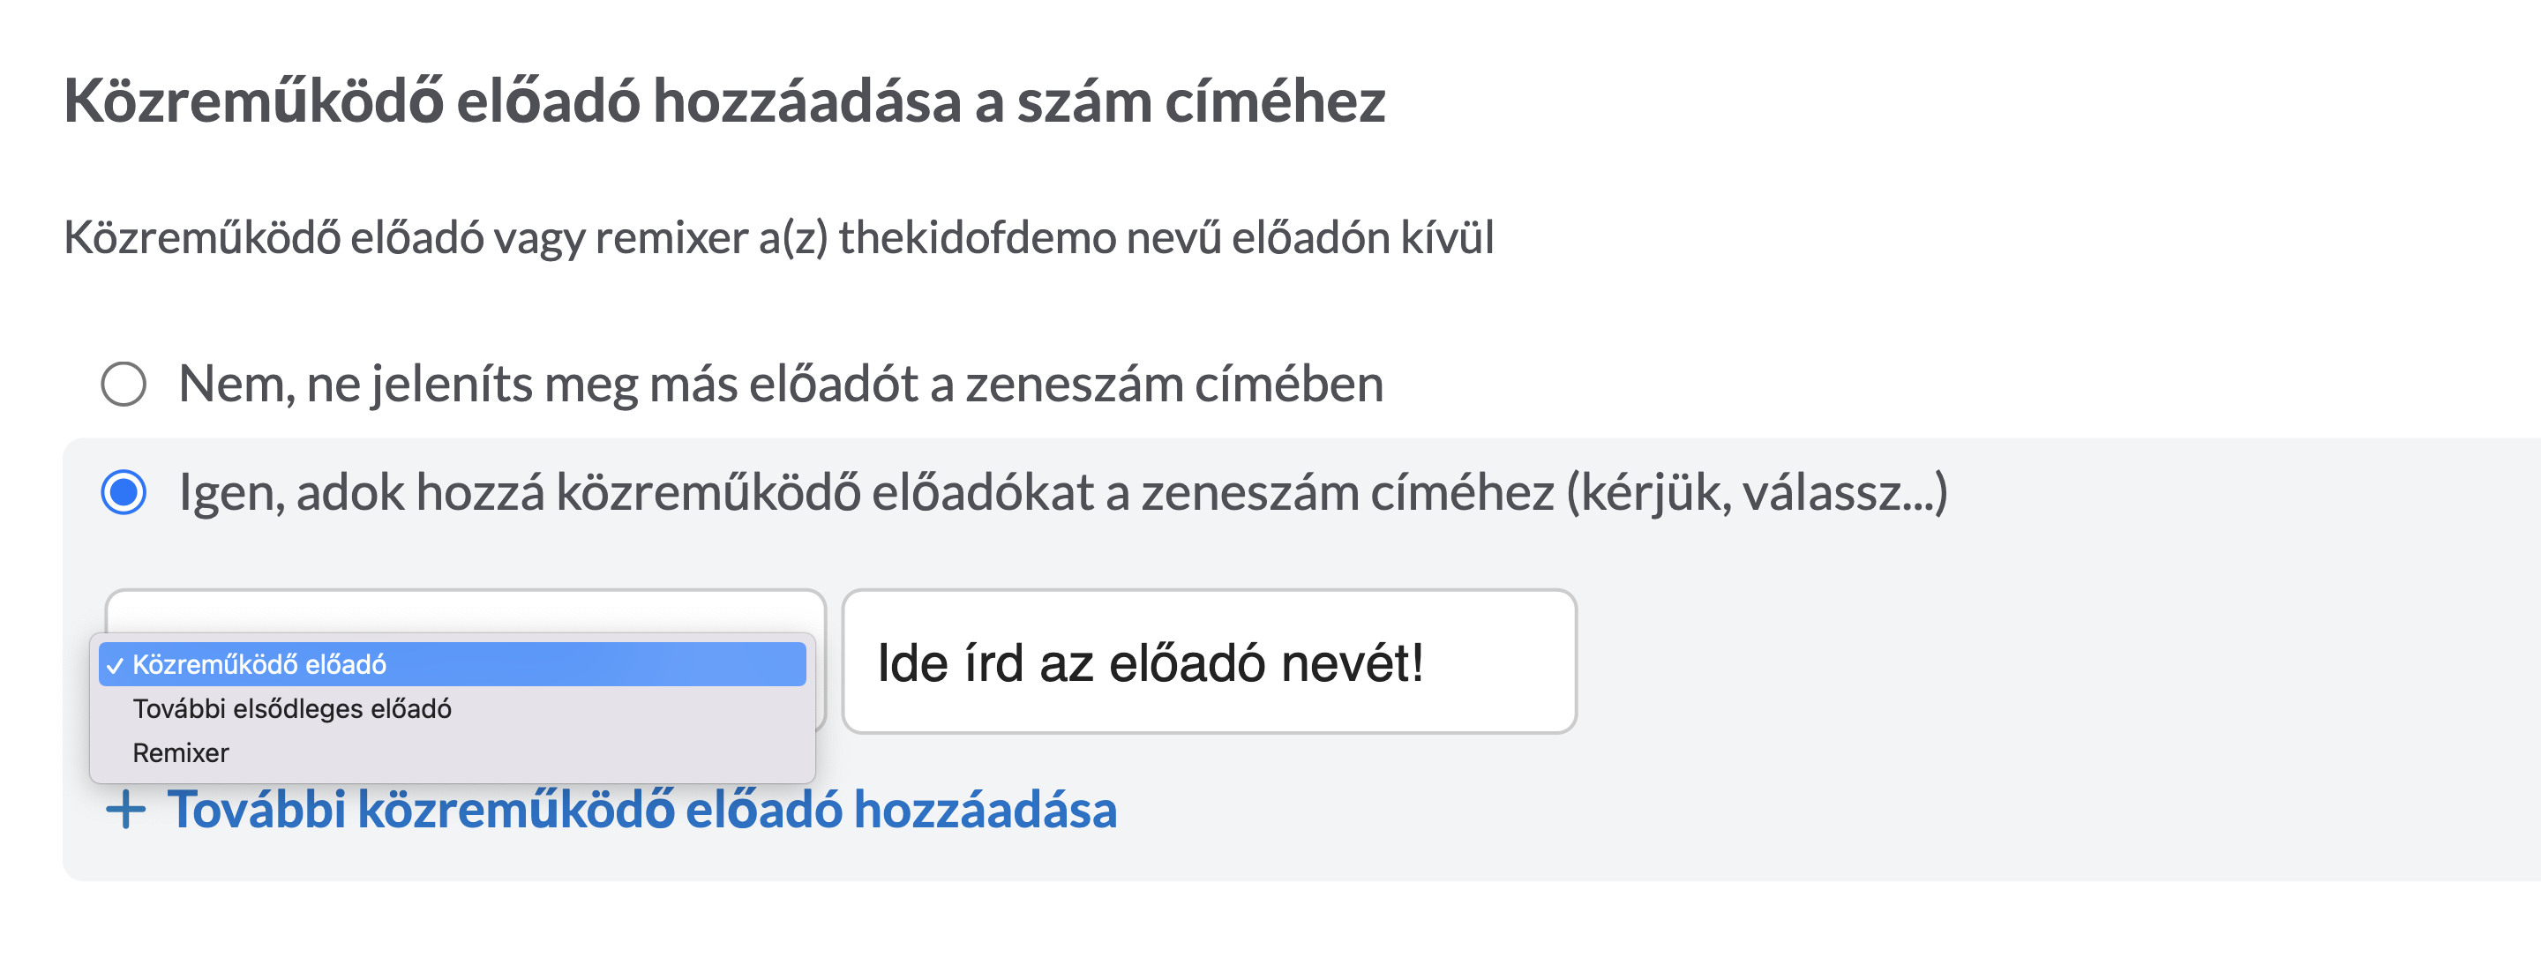
Task: Click the 'Nem, ne jeleníts meg más előadót' label
Action: pos(780,385)
